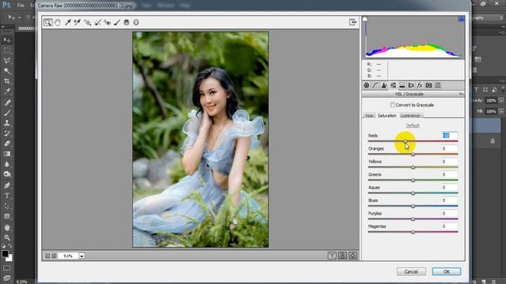Click the Yellows saturation slider handle
This screenshot has width=506, height=284.
(x=413, y=167)
